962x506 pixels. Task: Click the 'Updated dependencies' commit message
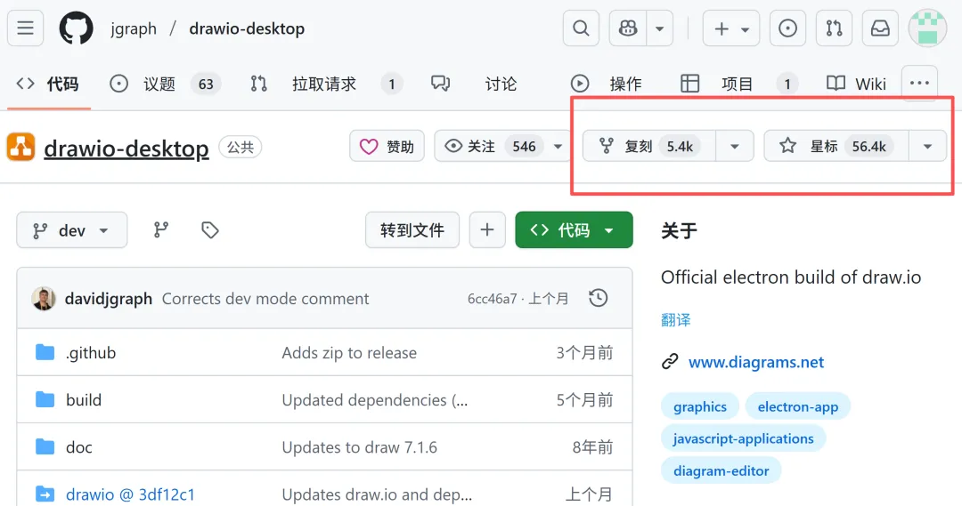pos(375,400)
